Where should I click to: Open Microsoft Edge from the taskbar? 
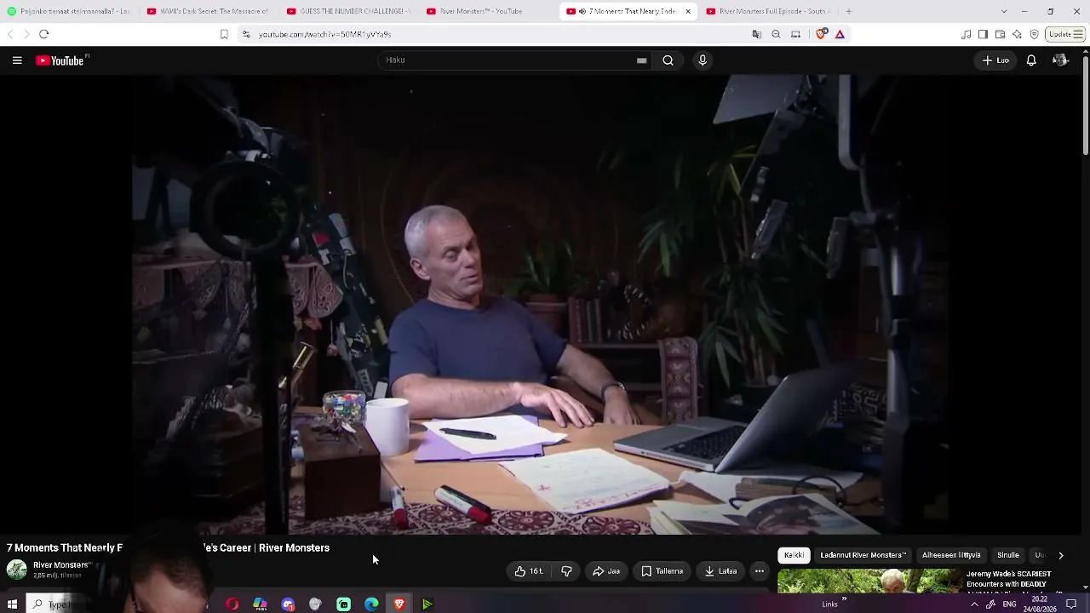(371, 604)
